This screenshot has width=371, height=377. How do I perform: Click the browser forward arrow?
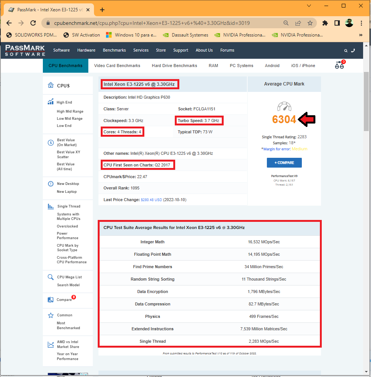pos(21,23)
